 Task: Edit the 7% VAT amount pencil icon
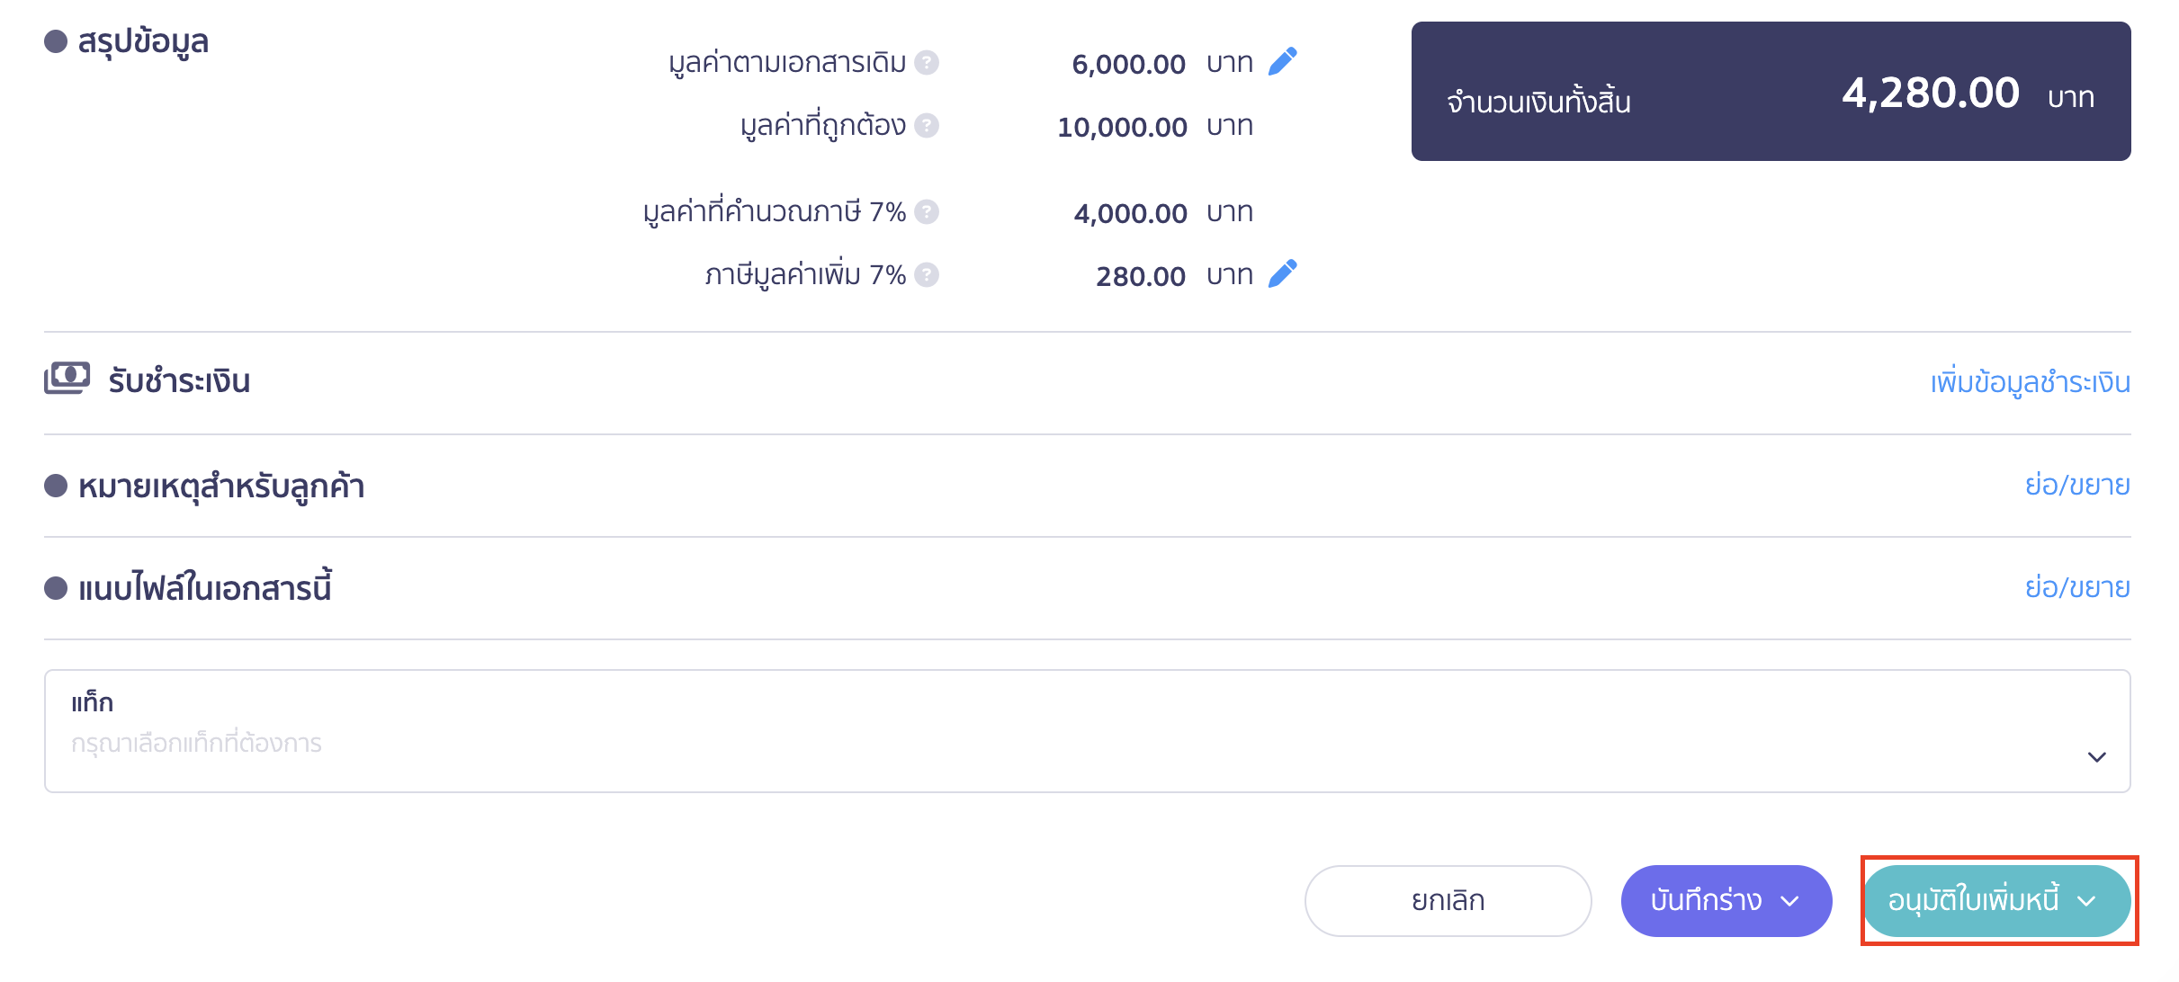pyautogui.click(x=1282, y=274)
